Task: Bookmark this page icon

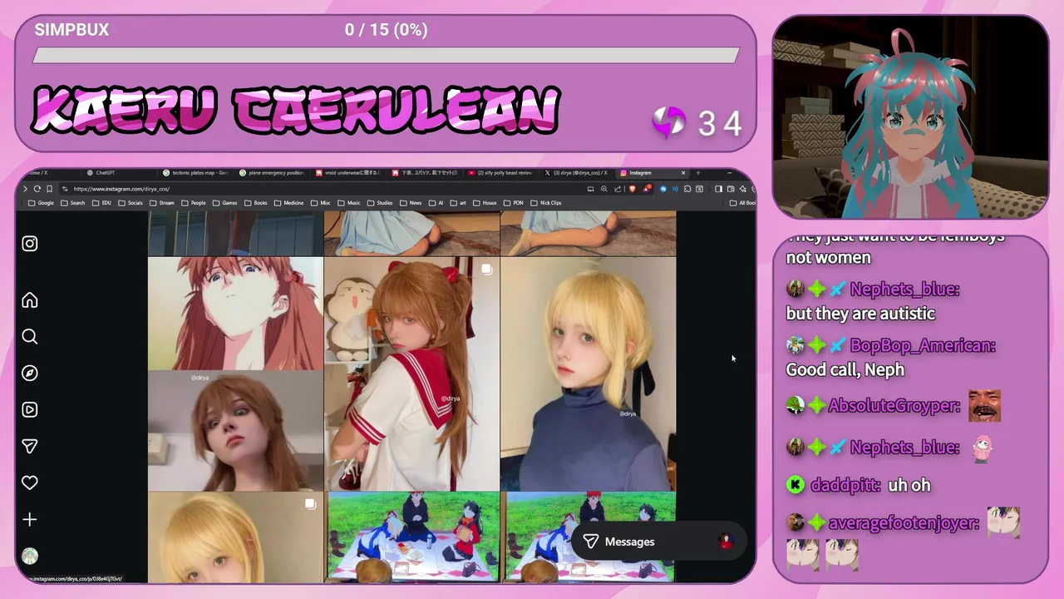Action: click(49, 189)
